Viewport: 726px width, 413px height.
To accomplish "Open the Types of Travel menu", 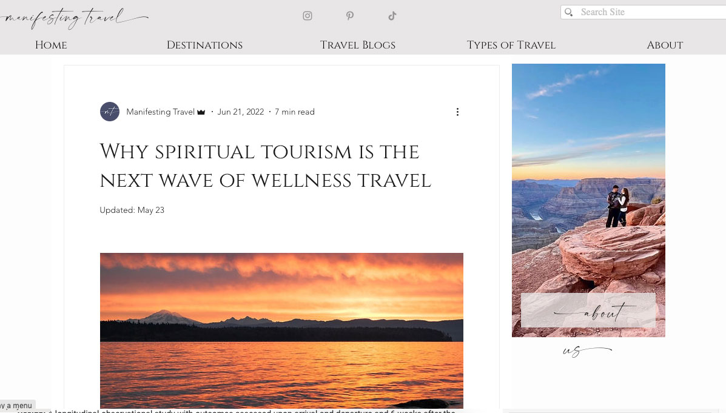I will 511,45.
